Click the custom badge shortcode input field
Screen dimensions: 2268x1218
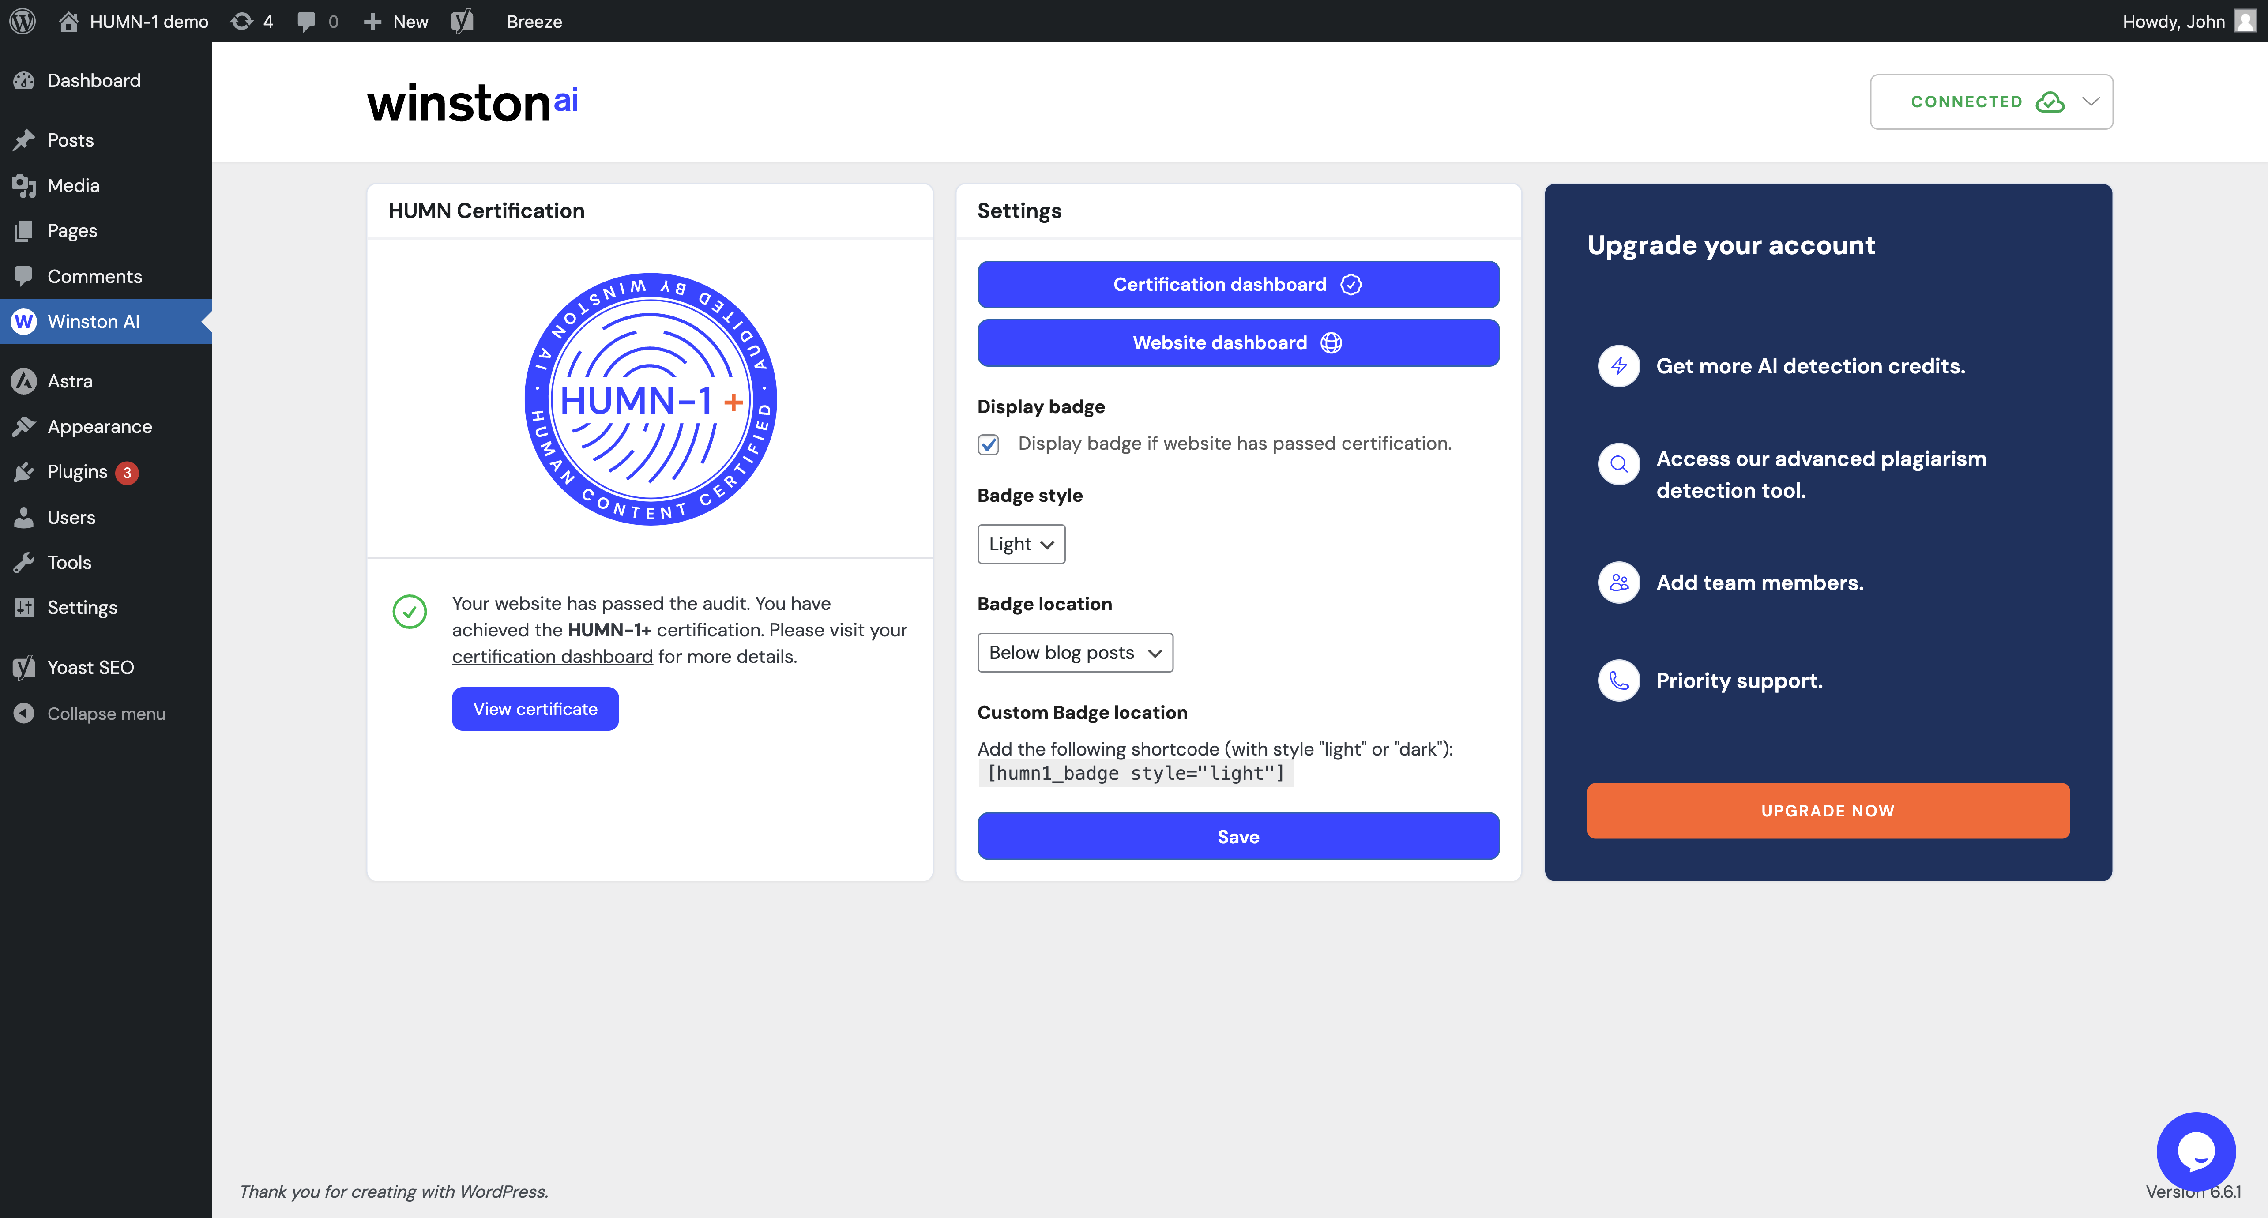pyautogui.click(x=1136, y=772)
